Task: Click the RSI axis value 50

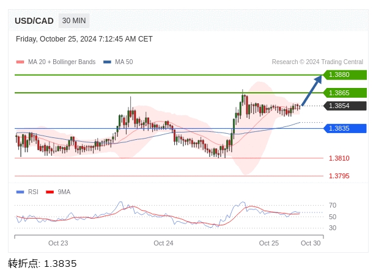Action: pos(333,217)
